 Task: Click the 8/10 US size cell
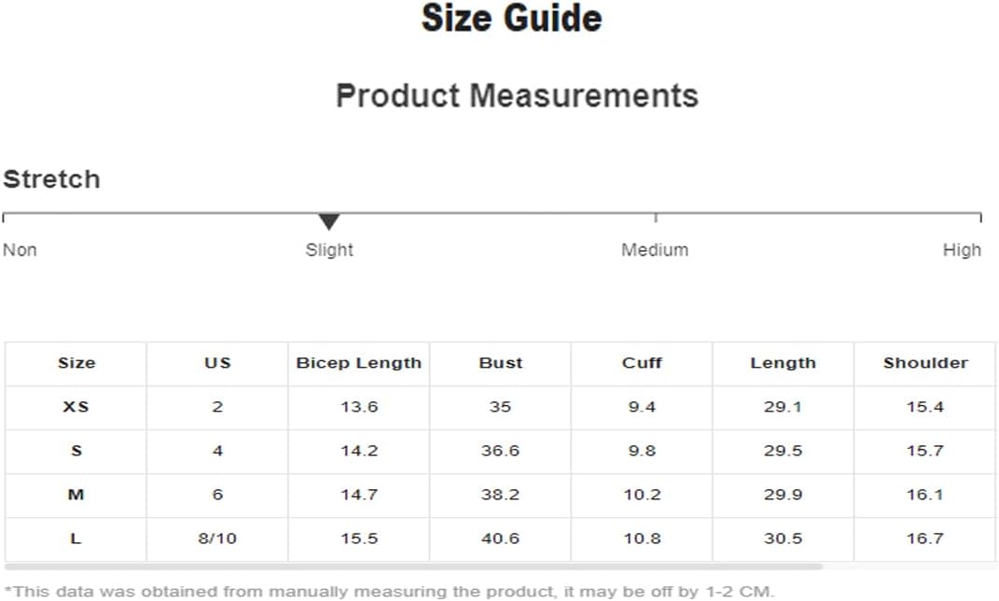[217, 538]
